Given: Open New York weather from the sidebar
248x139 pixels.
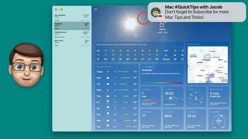Looking at the screenshot, I should click(72, 43).
